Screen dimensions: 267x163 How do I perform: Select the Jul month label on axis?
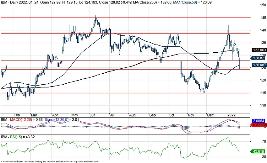112,115
